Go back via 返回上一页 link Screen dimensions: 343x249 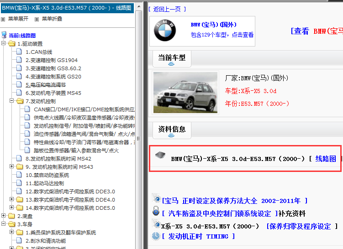pos(167,9)
